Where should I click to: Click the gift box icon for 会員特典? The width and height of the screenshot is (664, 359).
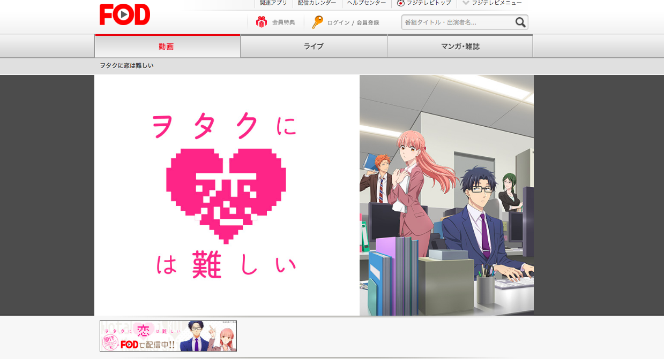tap(262, 22)
